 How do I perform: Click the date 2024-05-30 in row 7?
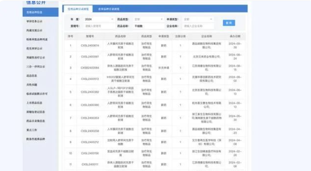coord(235,118)
